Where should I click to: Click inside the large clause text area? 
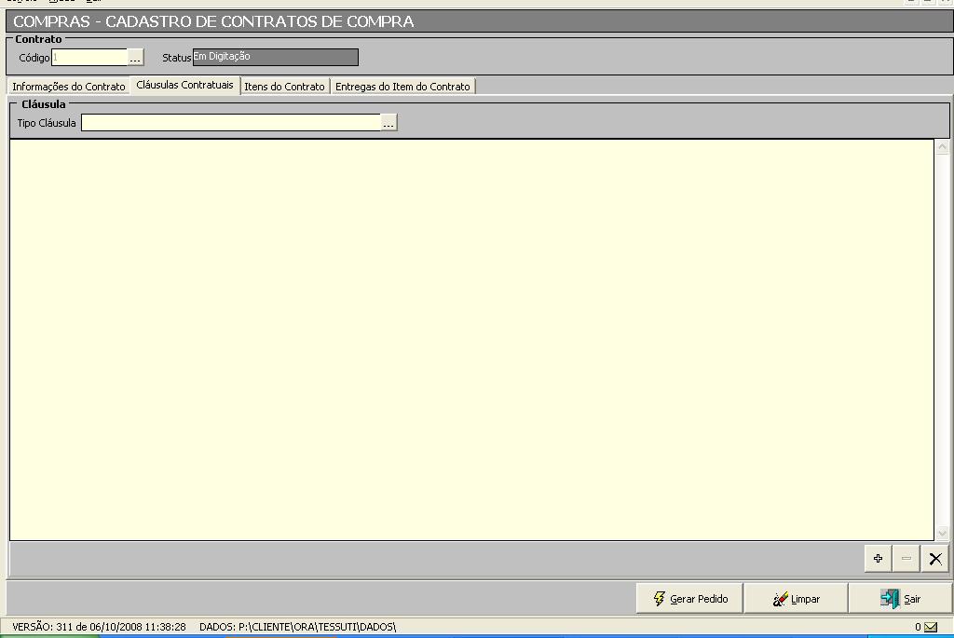[470, 340]
